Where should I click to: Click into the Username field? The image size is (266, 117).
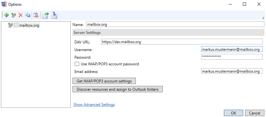pos(232,49)
